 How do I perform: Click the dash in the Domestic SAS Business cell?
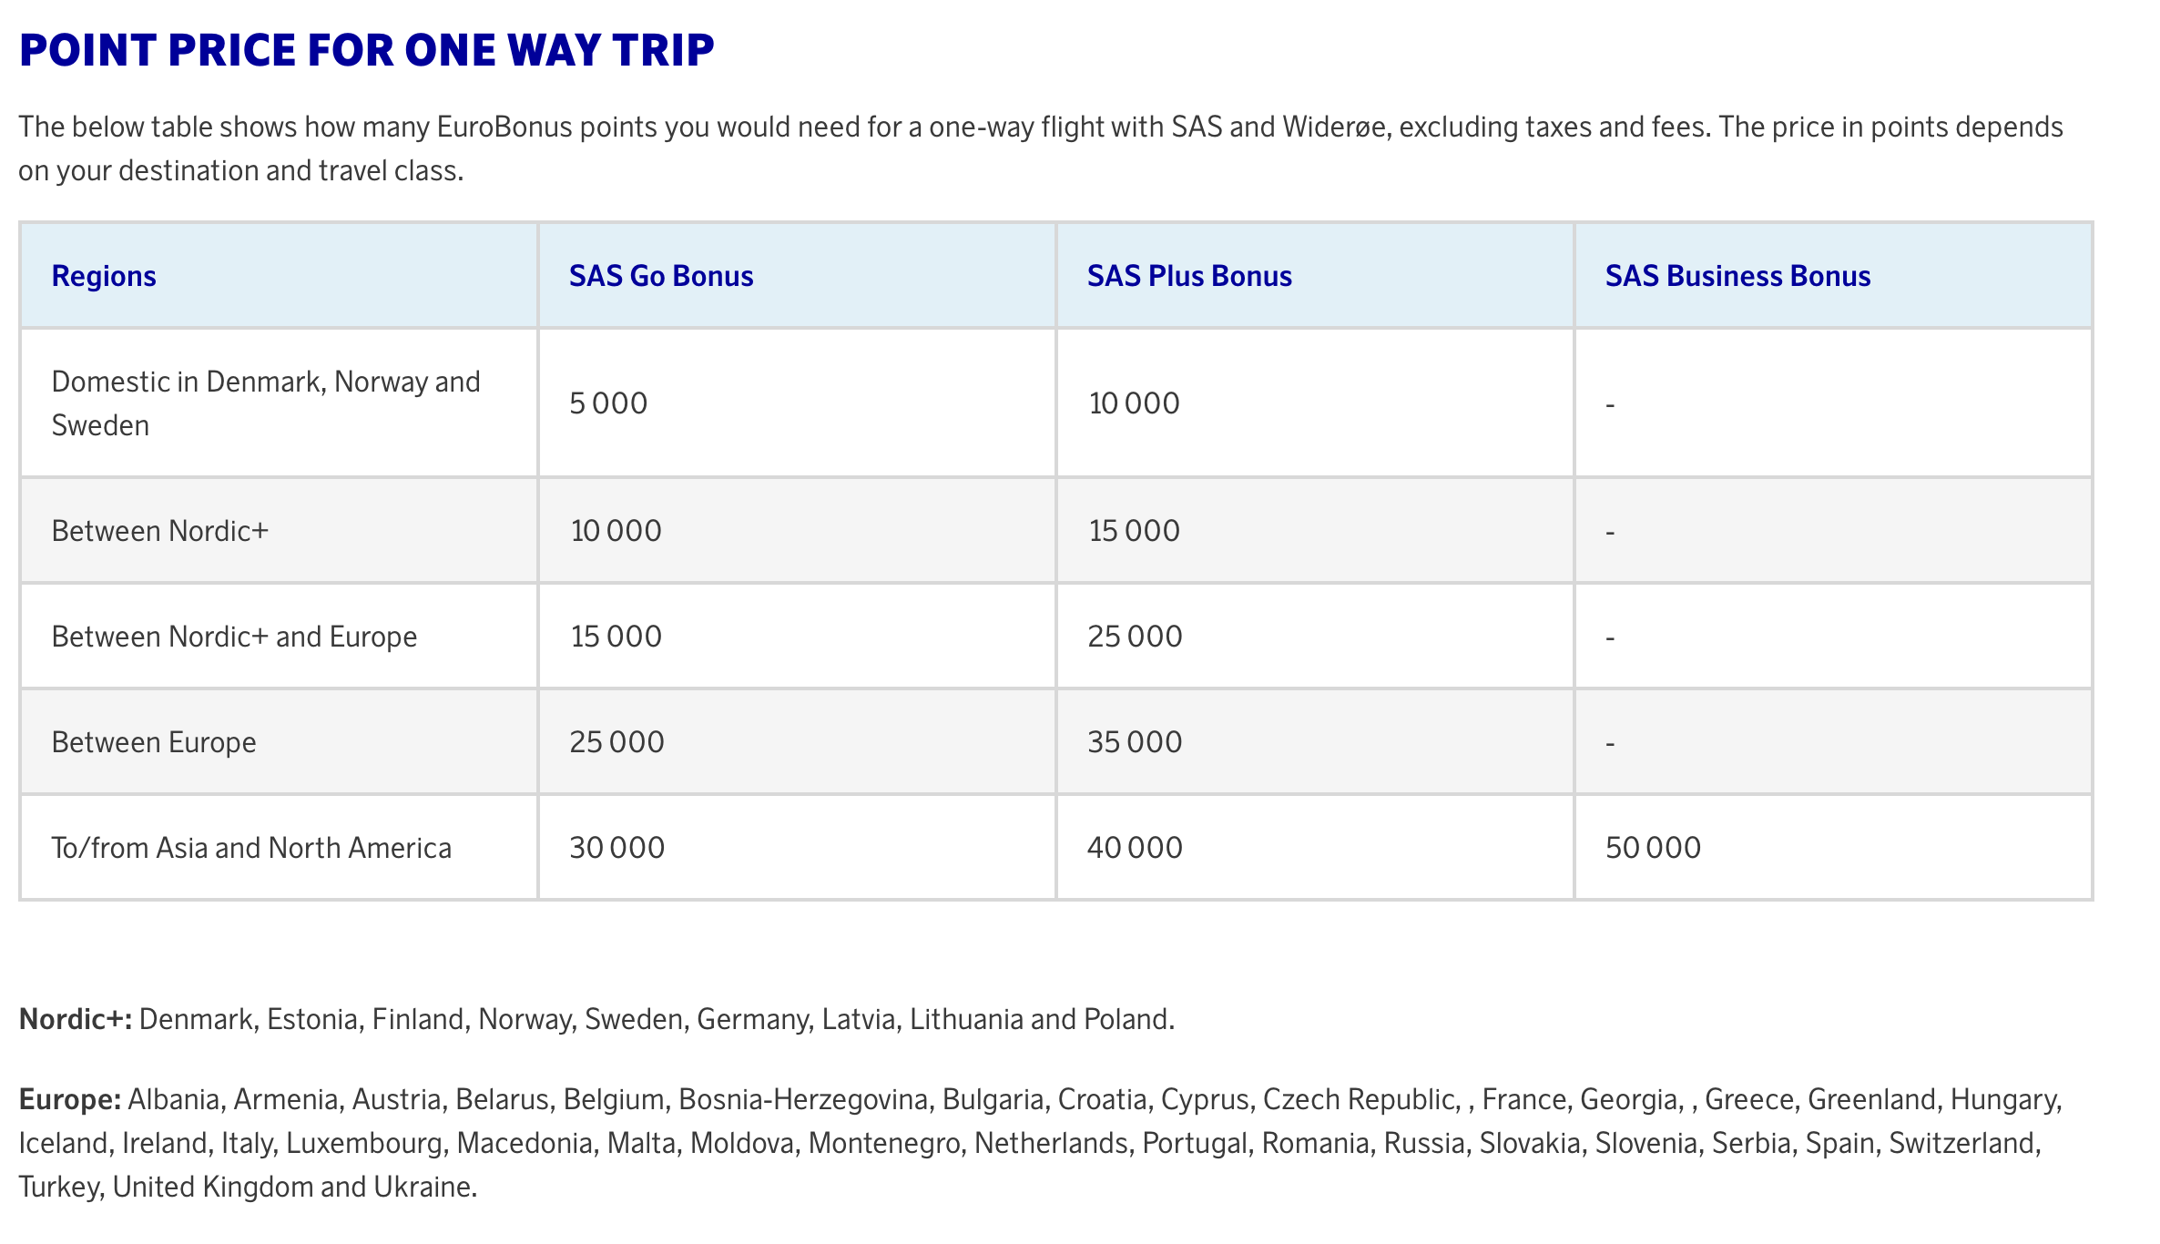click(x=1610, y=403)
